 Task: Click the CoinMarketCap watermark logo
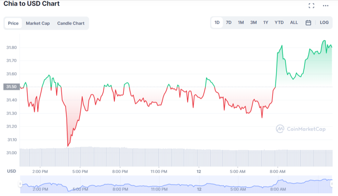300,129
